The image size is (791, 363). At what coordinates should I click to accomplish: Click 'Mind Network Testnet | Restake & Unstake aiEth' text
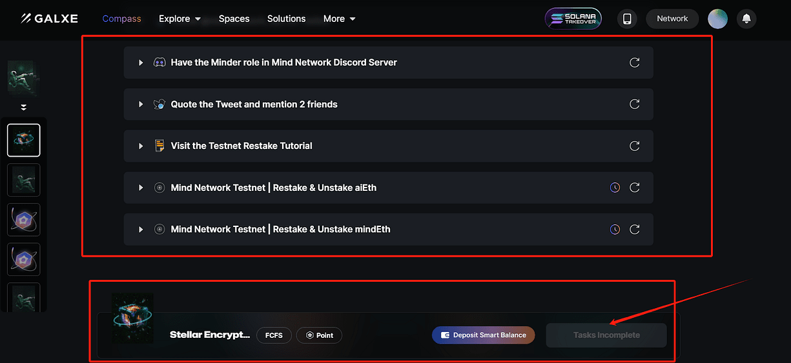(x=274, y=188)
